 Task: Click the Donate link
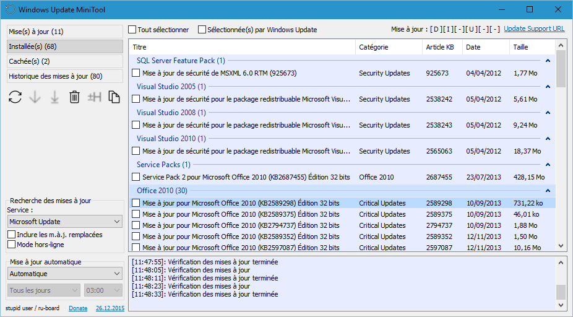pos(78,308)
